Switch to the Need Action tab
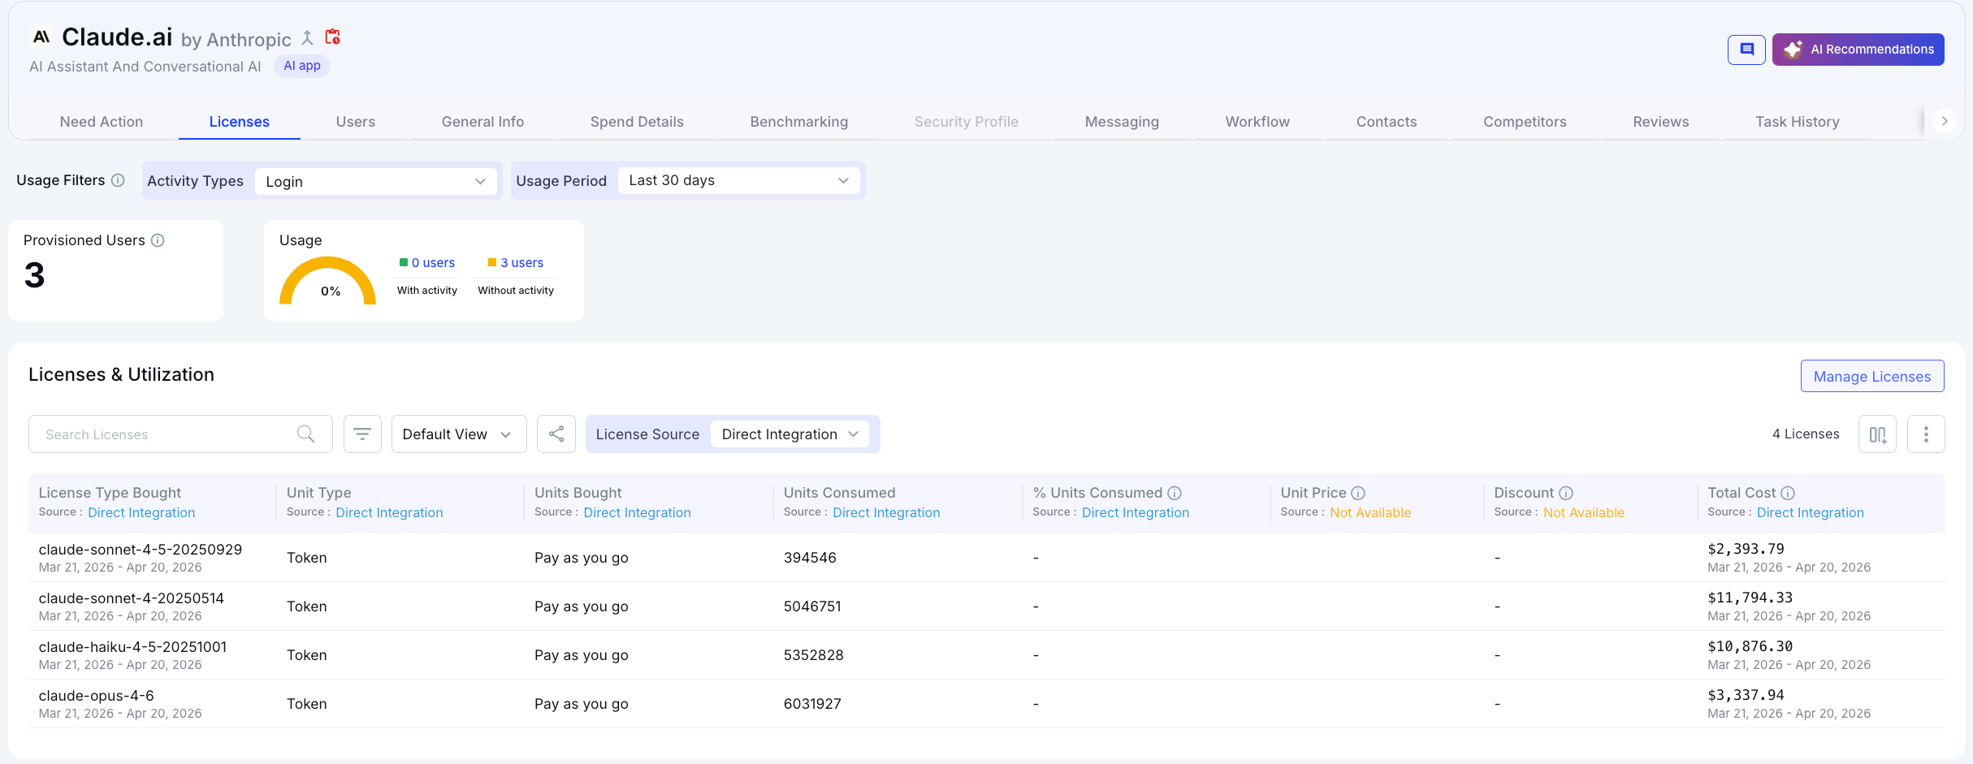Image resolution: width=1973 pixels, height=764 pixels. coord(102,122)
